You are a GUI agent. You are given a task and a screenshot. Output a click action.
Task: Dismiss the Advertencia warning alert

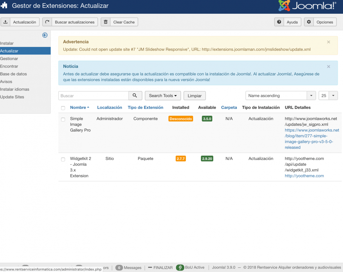(329, 42)
